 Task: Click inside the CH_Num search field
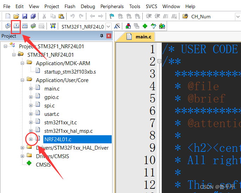coord(212,17)
